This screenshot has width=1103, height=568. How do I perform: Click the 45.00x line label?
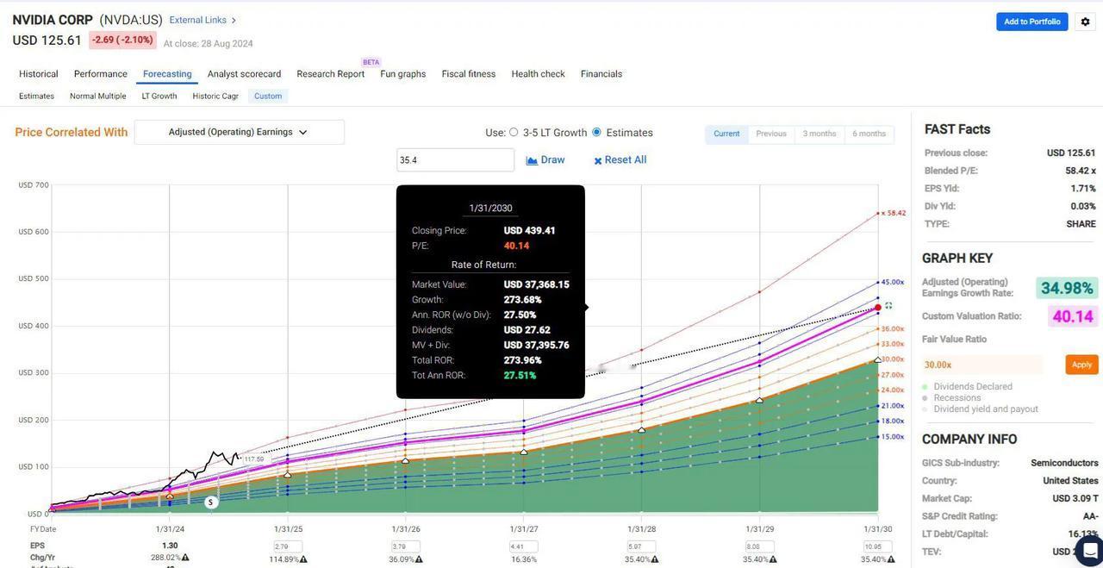click(x=892, y=282)
